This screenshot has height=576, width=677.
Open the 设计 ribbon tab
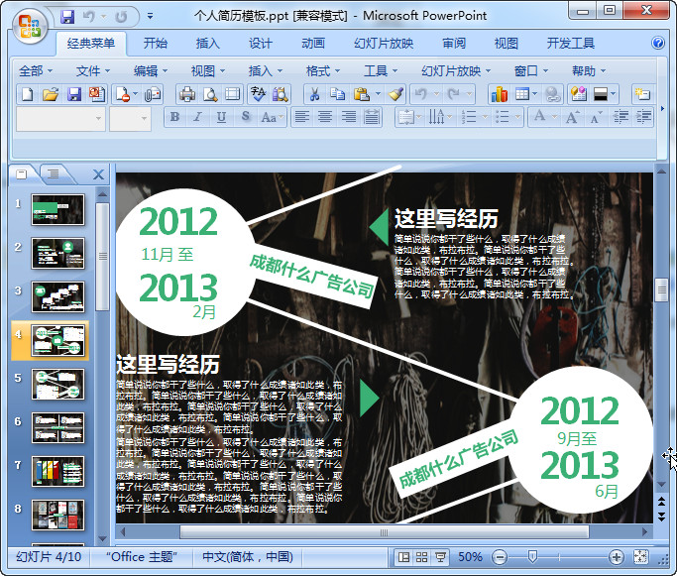click(x=261, y=44)
